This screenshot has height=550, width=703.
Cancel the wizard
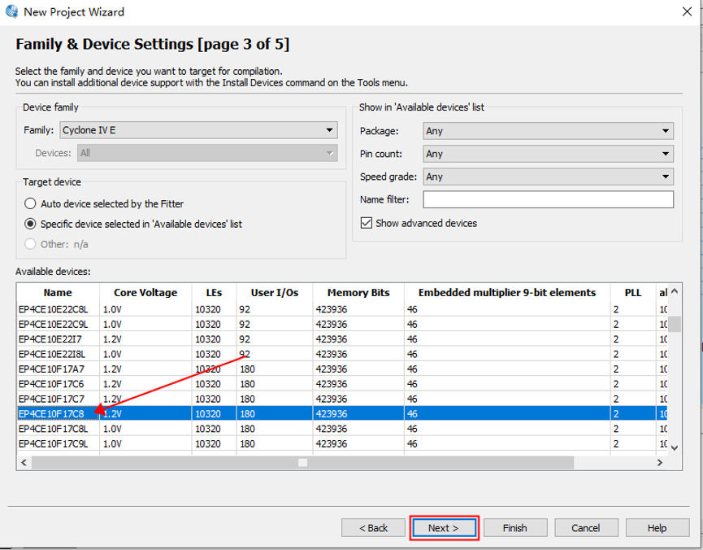pos(585,528)
